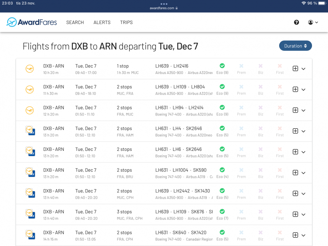Click the Lufthansa logo on first flight
Screen dimensions: 328x246
click(x=30, y=69)
